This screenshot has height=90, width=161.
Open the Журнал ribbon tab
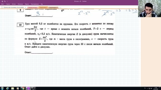point(27,4)
